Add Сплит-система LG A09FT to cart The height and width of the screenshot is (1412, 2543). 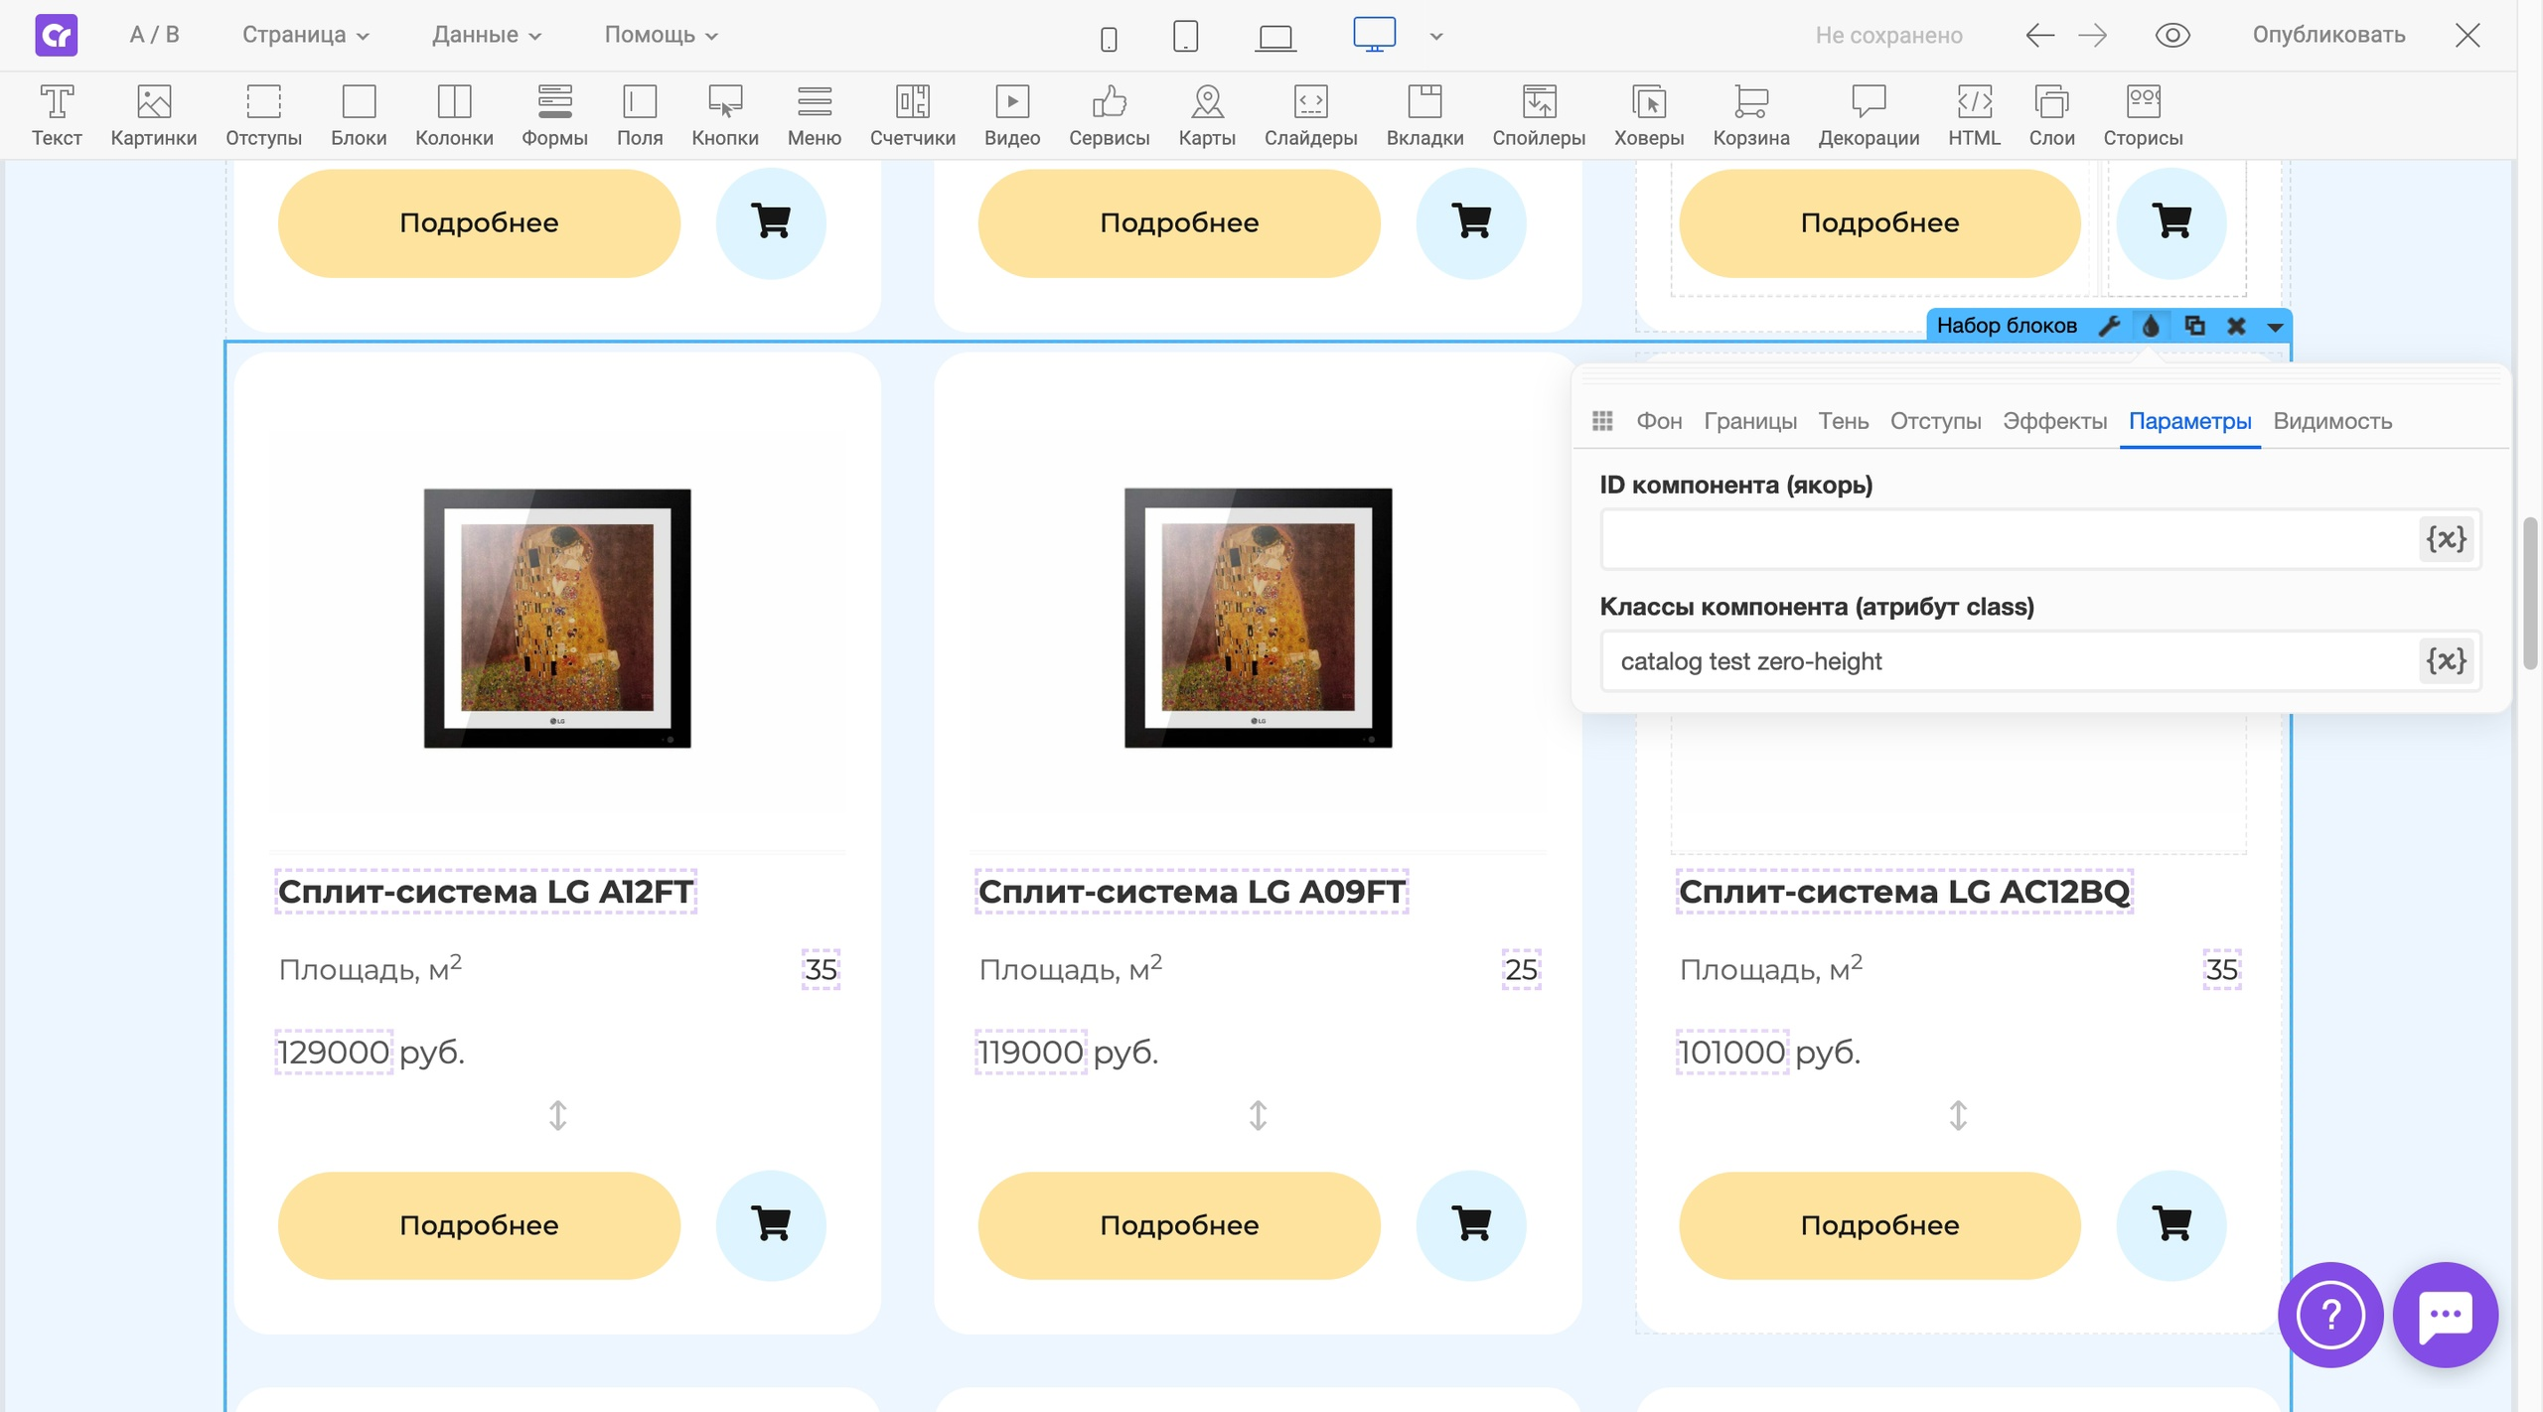1471,1225
